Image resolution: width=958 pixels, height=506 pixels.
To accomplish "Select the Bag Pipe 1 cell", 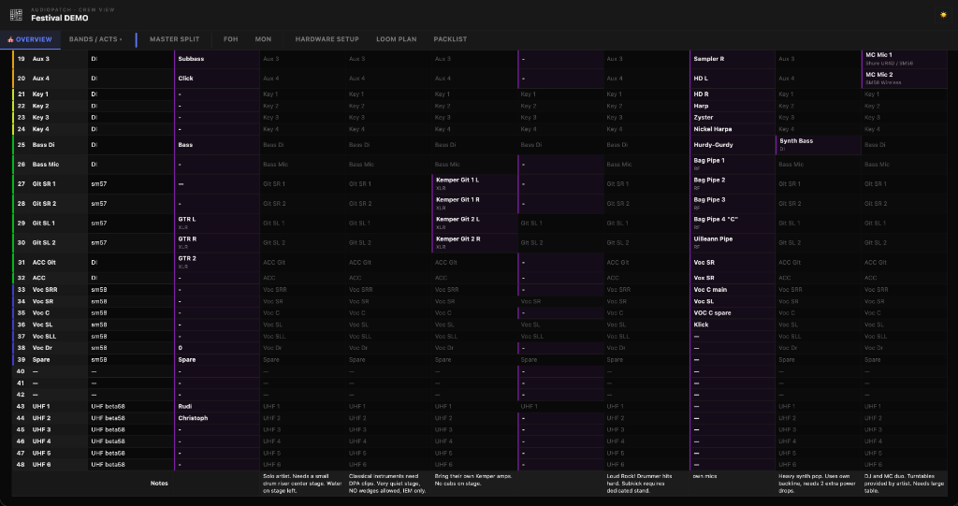I will pos(733,165).
